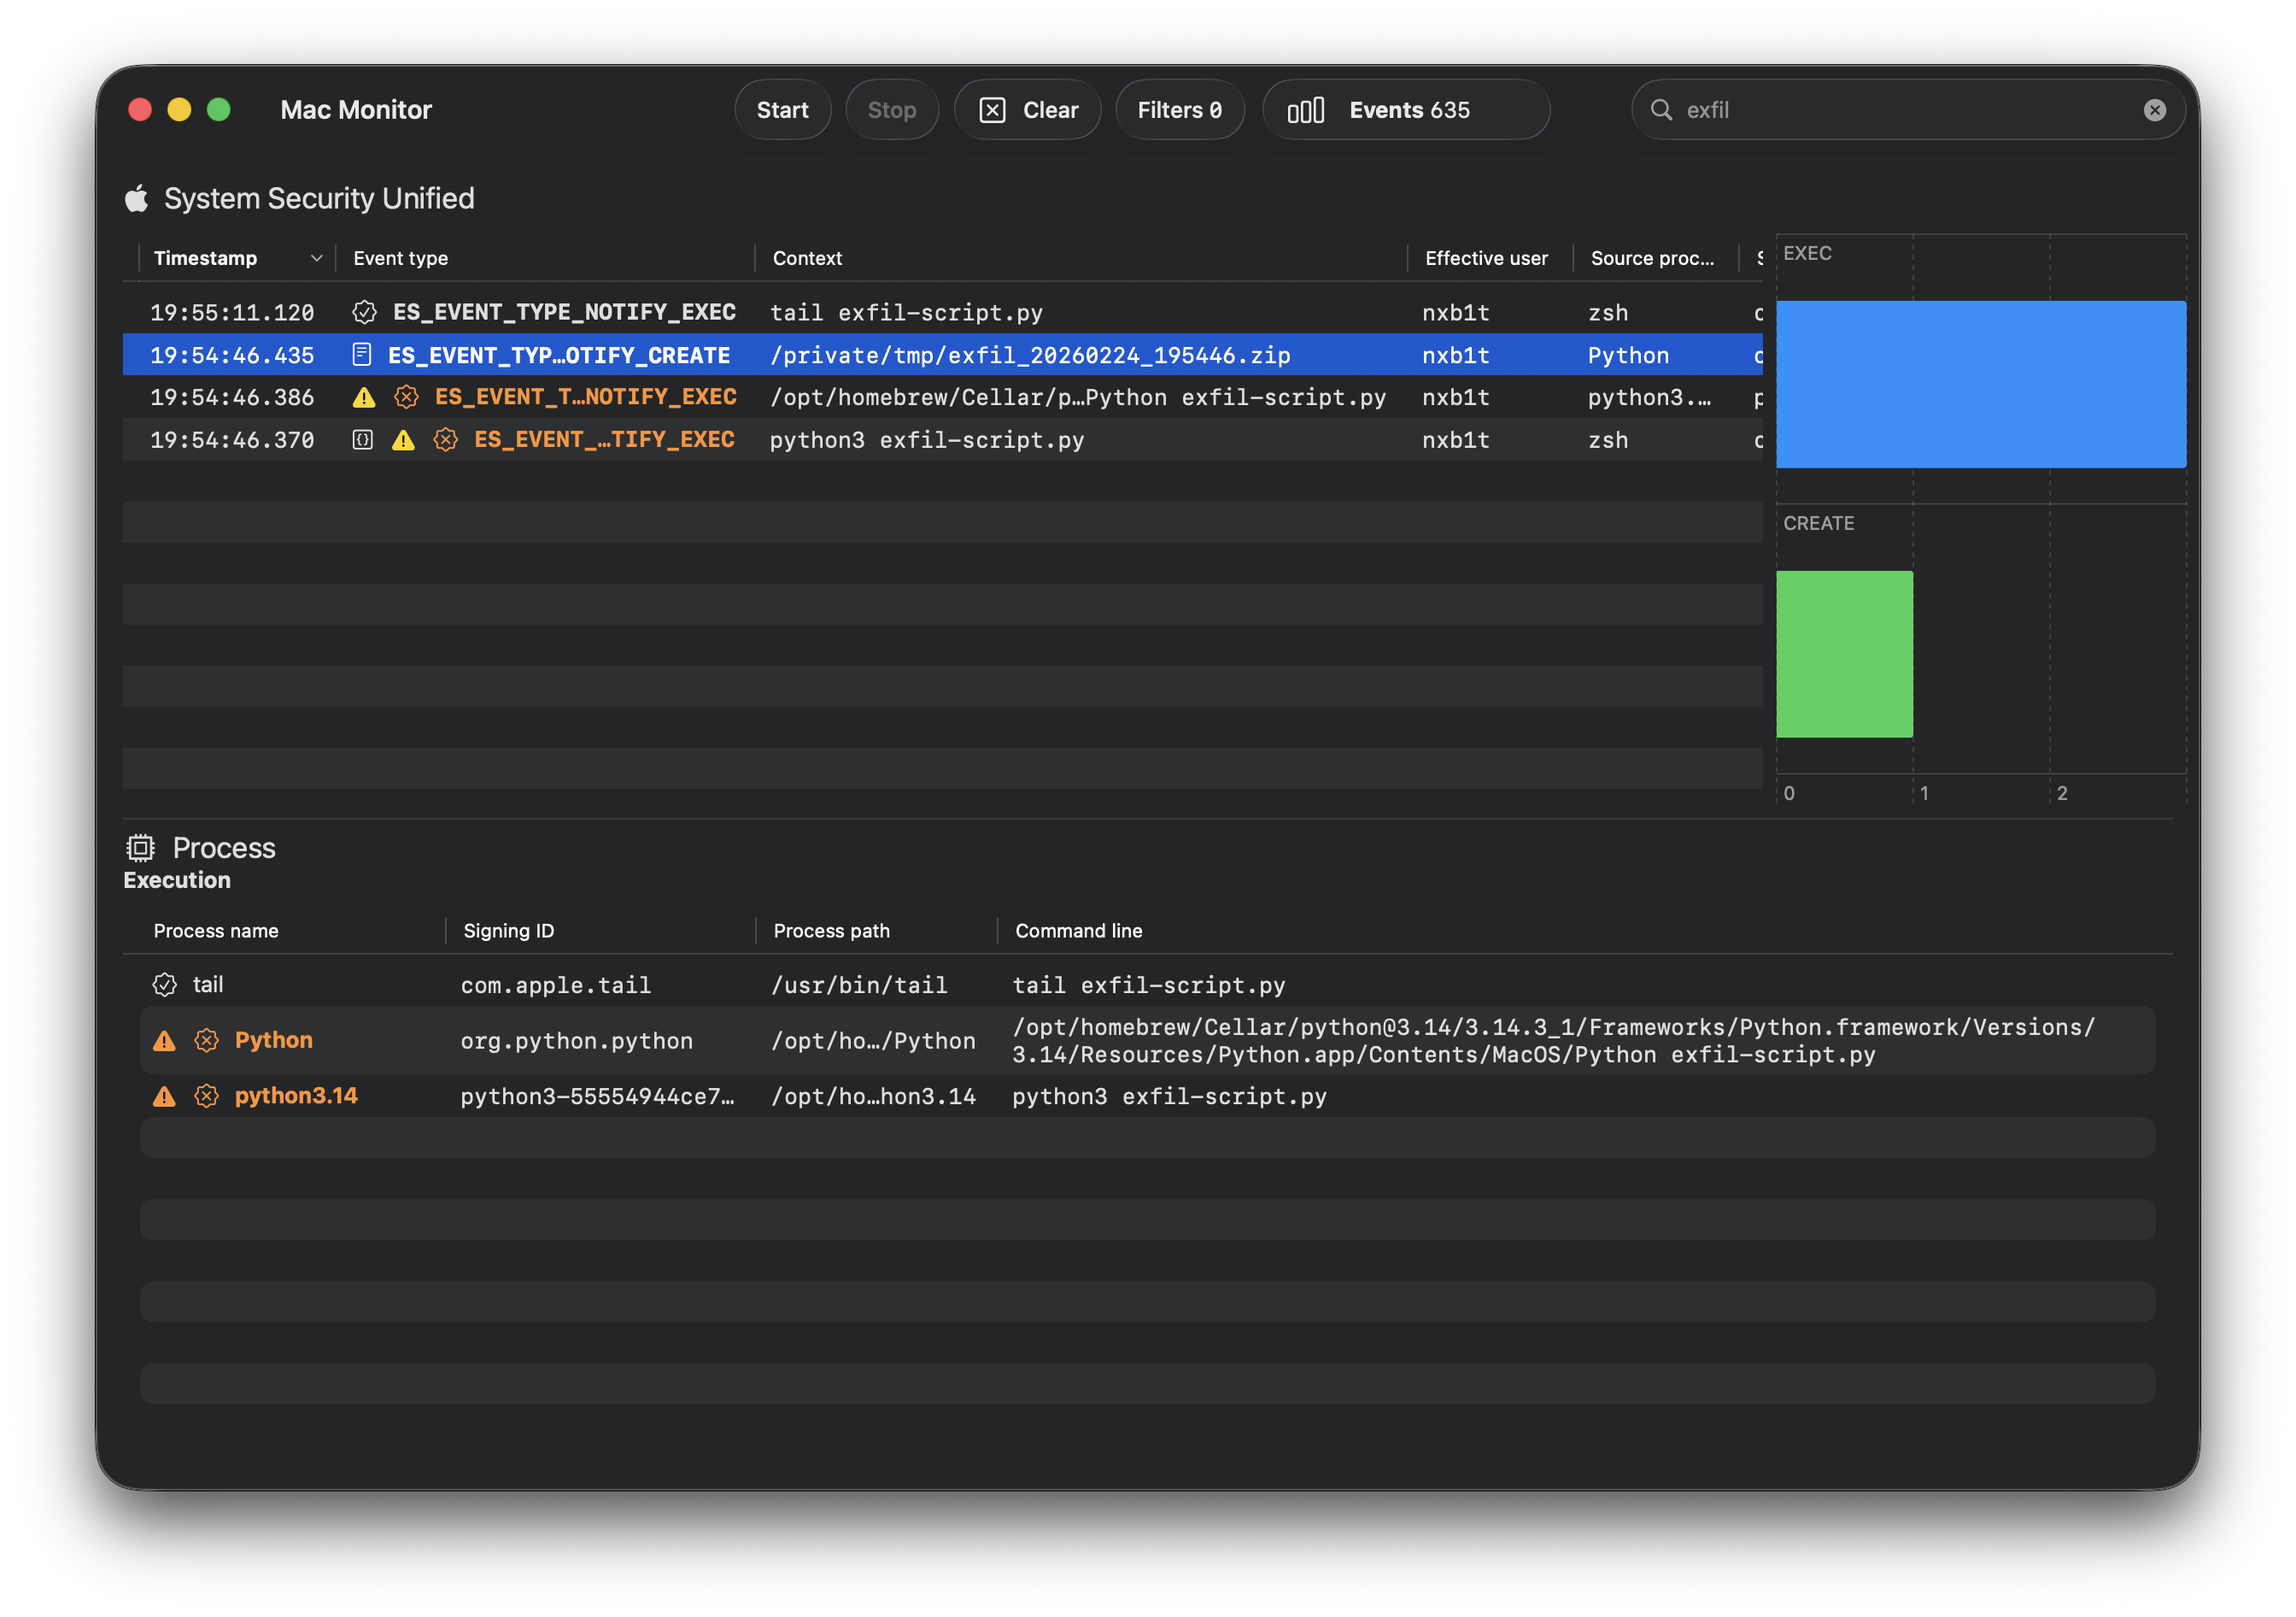Click the document icon on the NOTIFY_CREATE event
The image size is (2296, 1617).
tap(361, 354)
